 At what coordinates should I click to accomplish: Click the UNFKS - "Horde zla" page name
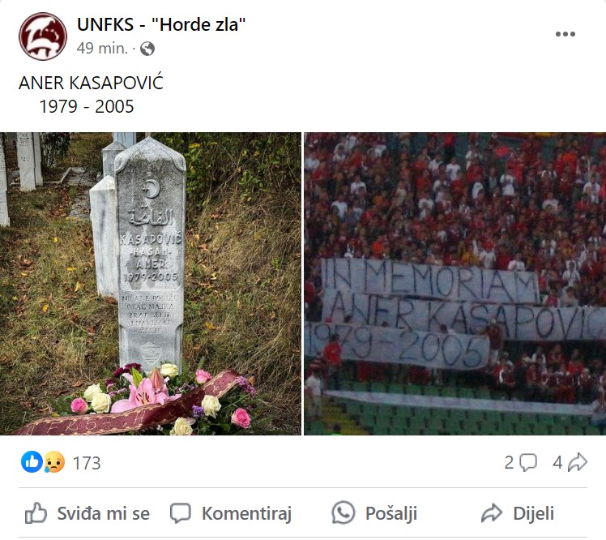(161, 25)
